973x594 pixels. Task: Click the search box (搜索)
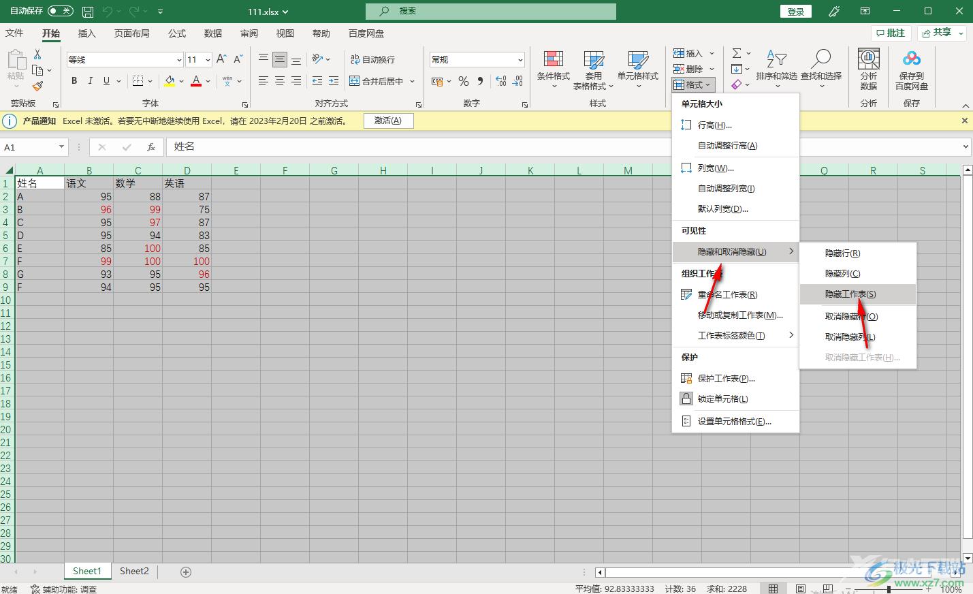pos(491,11)
